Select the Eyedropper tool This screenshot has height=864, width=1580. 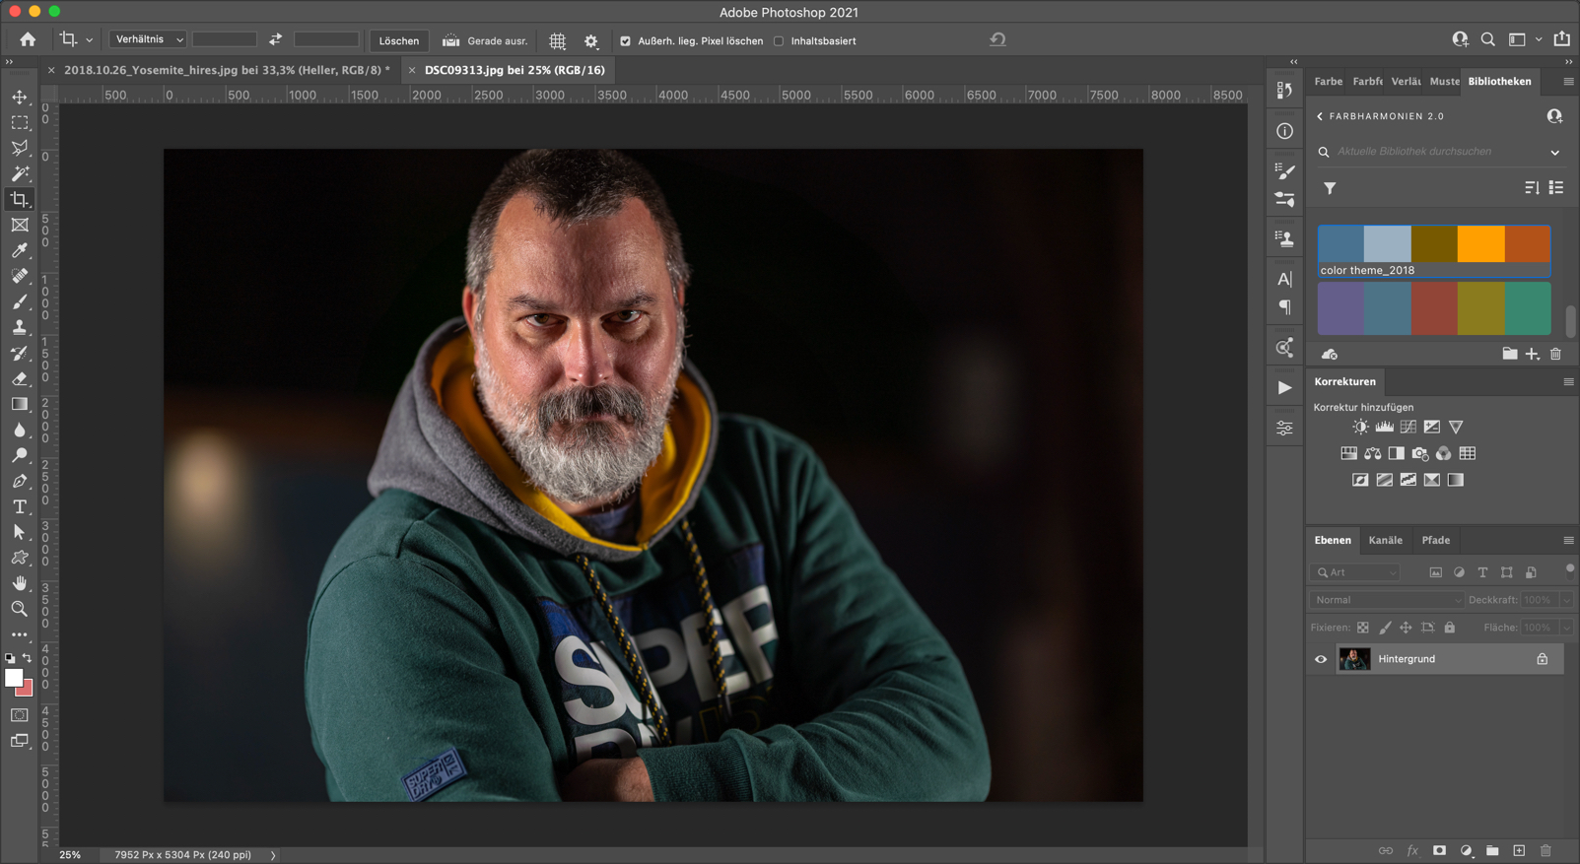point(20,250)
